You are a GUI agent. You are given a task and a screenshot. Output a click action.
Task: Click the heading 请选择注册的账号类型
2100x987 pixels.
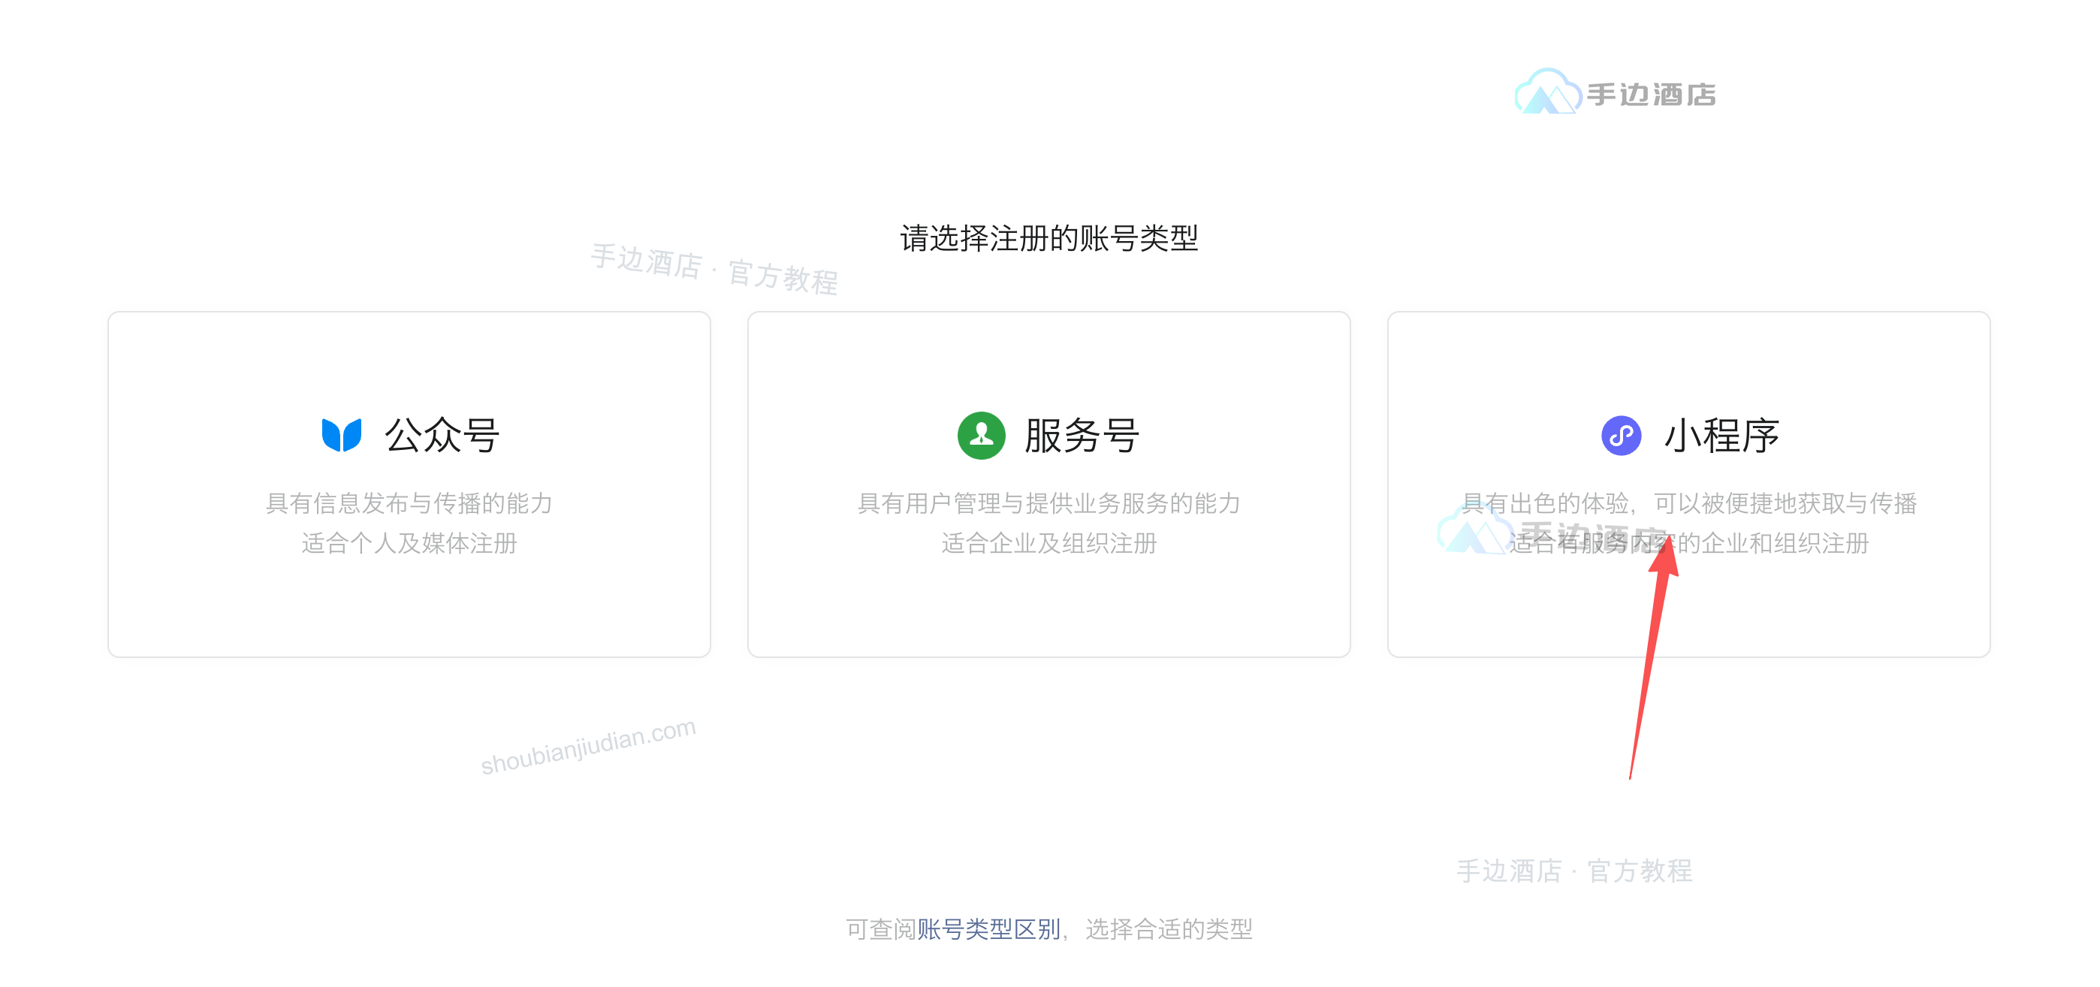pyautogui.click(x=1049, y=238)
